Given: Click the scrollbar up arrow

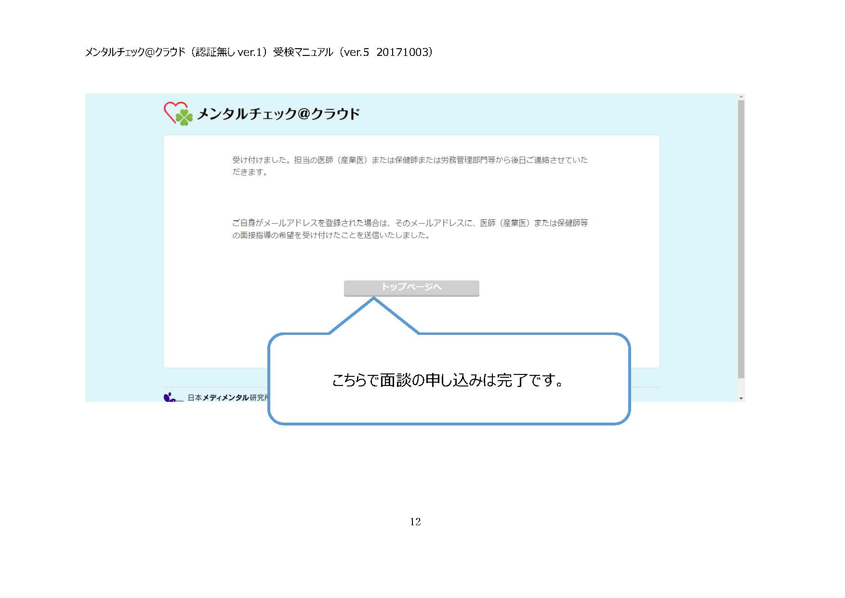Looking at the screenshot, I should point(741,97).
